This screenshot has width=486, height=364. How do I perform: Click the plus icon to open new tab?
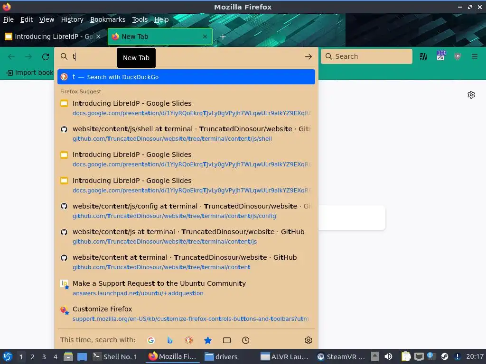click(223, 37)
